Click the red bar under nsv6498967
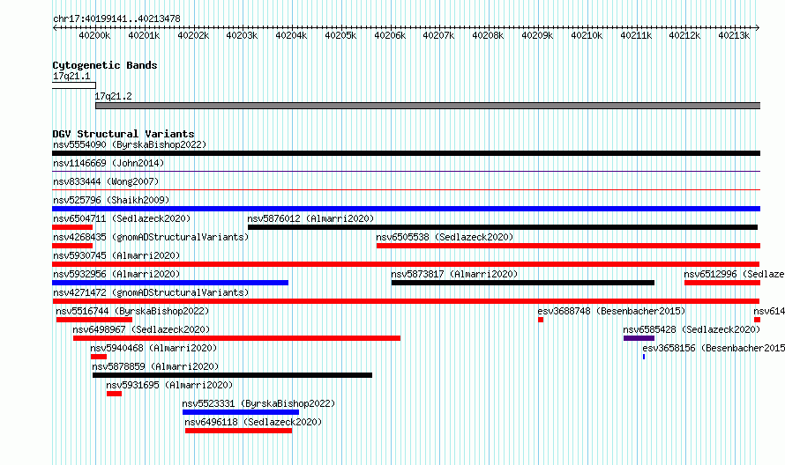The height and width of the screenshot is (465, 785). point(236,338)
